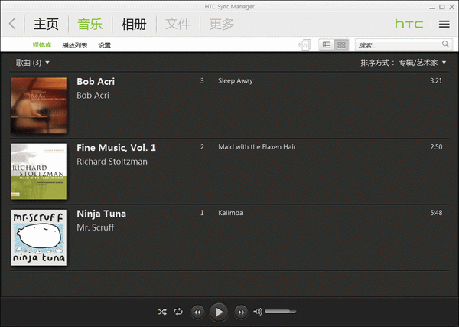Select the Ninja Tuna album cover
Image resolution: width=459 pixels, height=327 pixels.
click(x=39, y=237)
